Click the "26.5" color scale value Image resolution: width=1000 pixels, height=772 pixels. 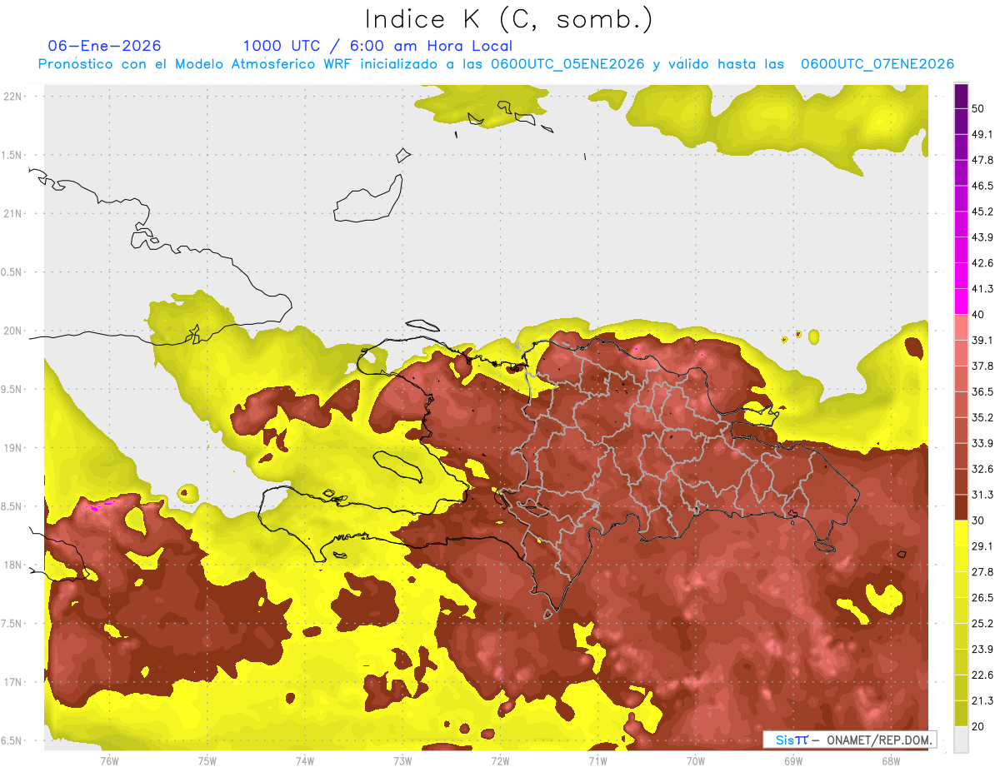[982, 598]
